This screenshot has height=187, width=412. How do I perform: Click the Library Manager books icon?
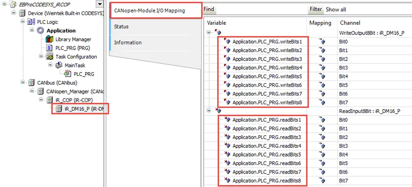50,39
